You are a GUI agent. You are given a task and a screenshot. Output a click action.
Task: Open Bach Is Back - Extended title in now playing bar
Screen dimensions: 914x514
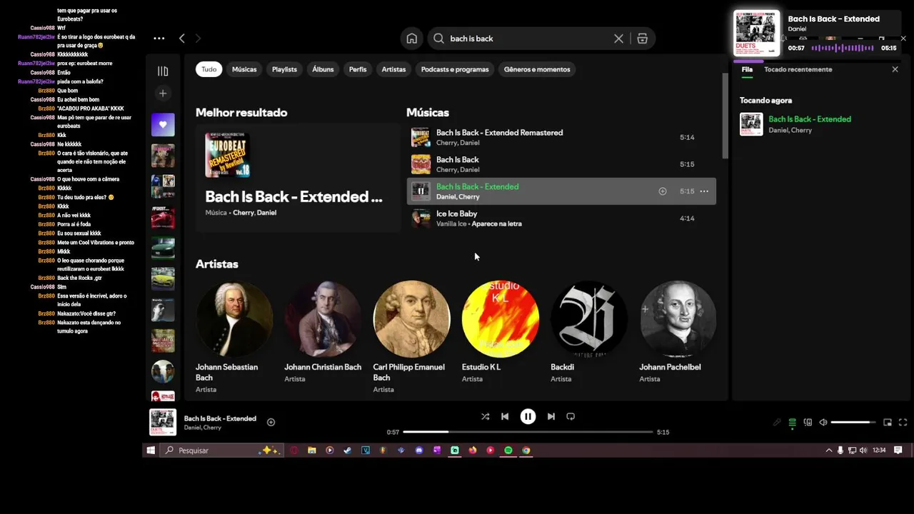[220, 418]
